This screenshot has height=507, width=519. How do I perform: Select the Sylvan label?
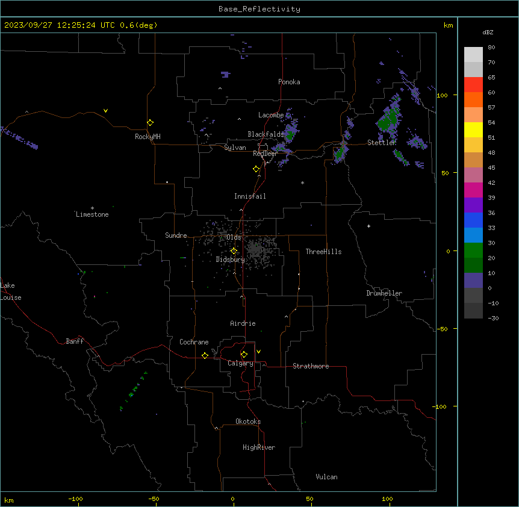click(235, 148)
